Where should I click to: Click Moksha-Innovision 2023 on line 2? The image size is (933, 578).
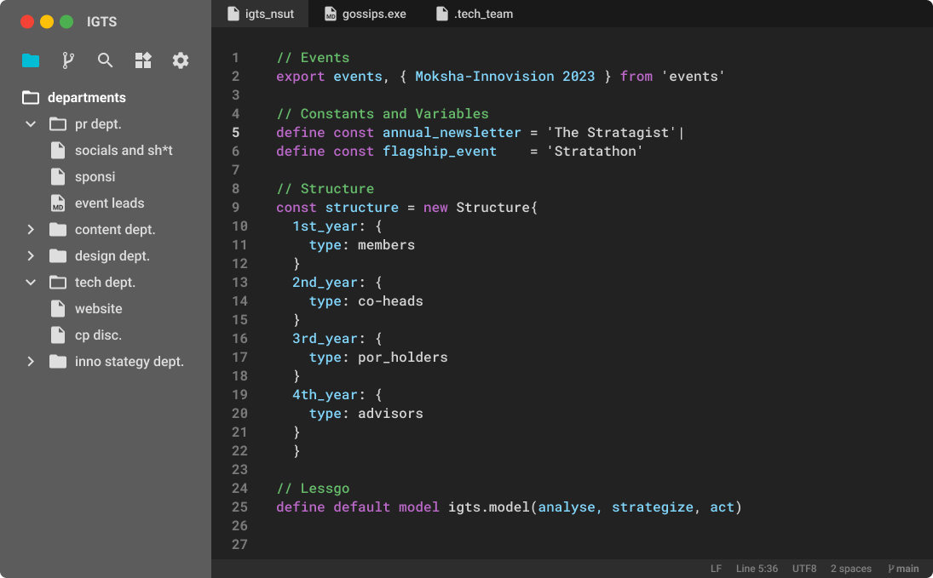click(504, 76)
